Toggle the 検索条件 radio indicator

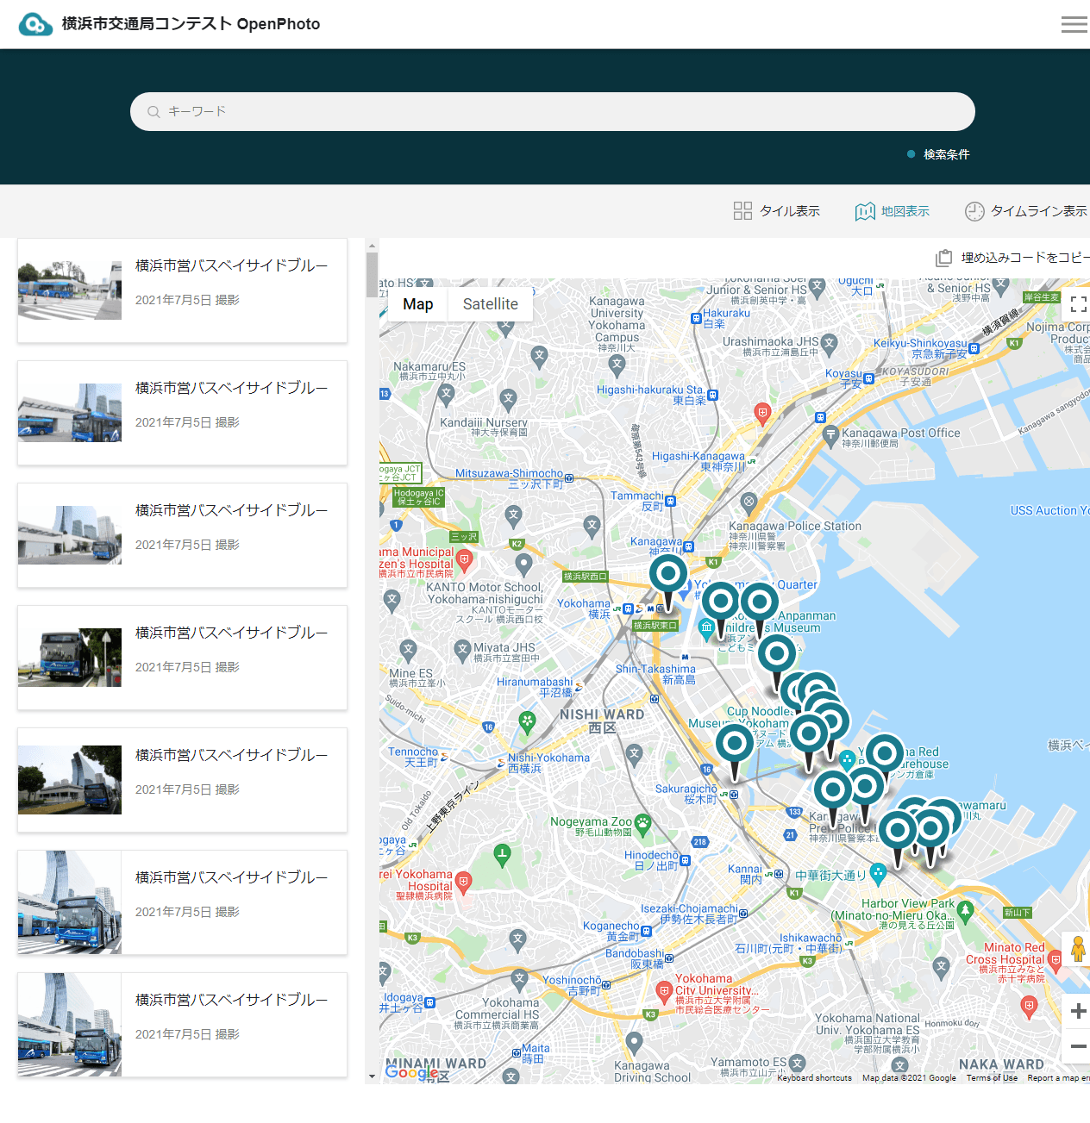tap(911, 153)
